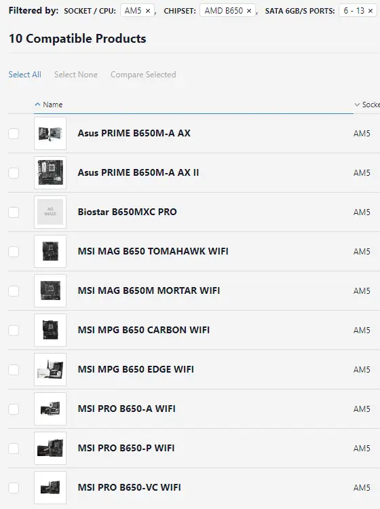Image resolution: width=380 pixels, height=509 pixels.
Task: Open MSI MAG B650 TOMAHAWK WIFI thumbnail
Action: click(x=50, y=252)
